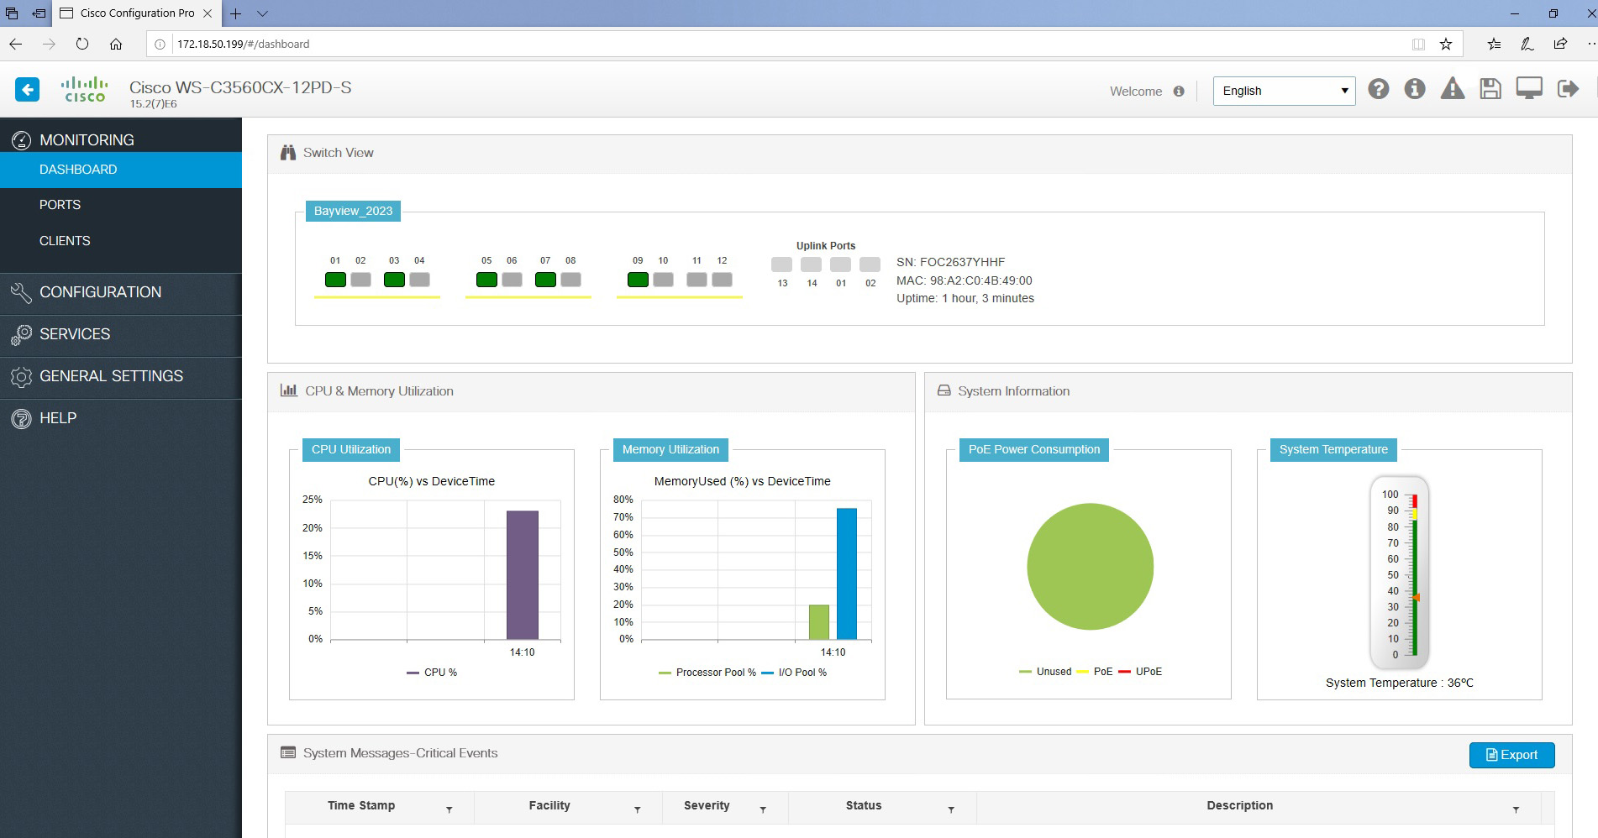Image resolution: width=1598 pixels, height=838 pixels.
Task: Open the favorites hub icon
Action: pos(1494,44)
